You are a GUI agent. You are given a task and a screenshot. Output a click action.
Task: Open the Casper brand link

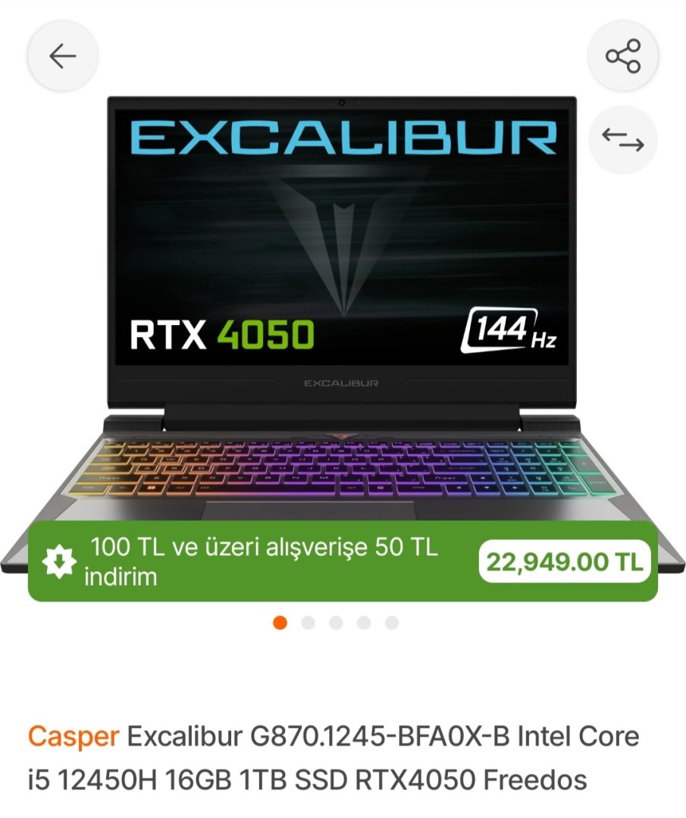(74, 738)
